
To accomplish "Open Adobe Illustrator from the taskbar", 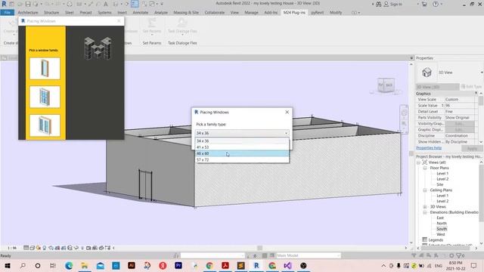I will coord(132,265).
